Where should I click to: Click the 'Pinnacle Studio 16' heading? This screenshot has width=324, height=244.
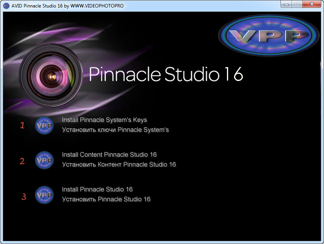(166, 74)
